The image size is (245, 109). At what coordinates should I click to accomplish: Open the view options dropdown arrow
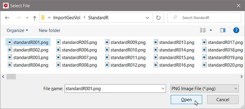(211, 30)
